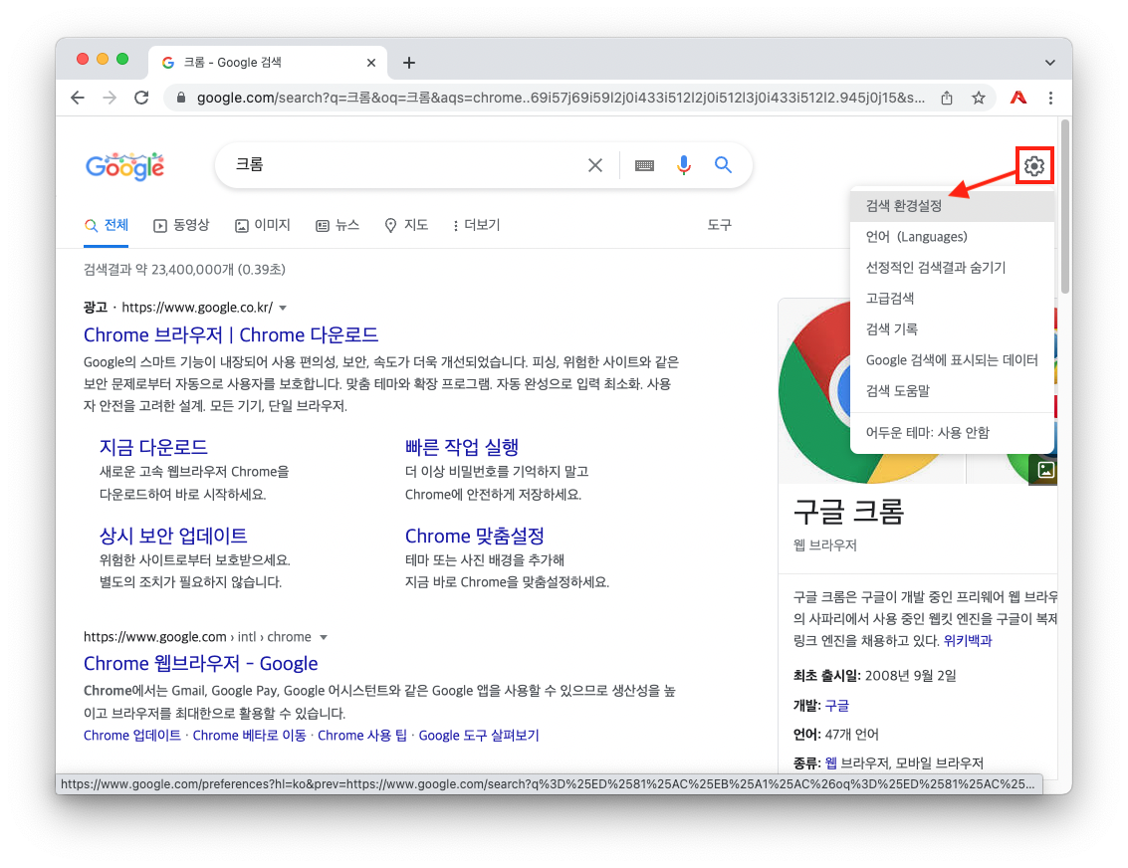The image size is (1128, 868).
Task: Click the Google 도구 살펴보기 sitelink
Action: (x=479, y=736)
